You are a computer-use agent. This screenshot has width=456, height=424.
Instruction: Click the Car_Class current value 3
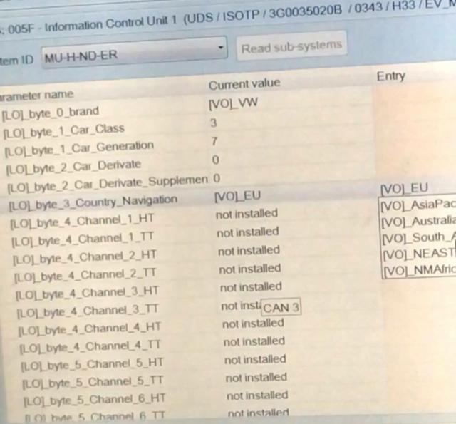pos(214,123)
